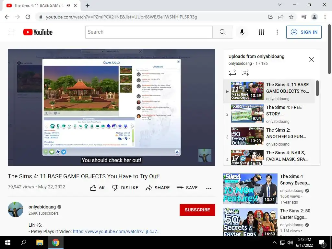Go back in browser
Image resolution: width=332 pixels, height=249 pixels.
[7, 17]
